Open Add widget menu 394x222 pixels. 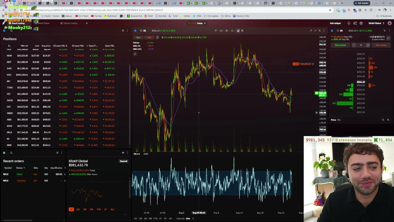(335, 23)
